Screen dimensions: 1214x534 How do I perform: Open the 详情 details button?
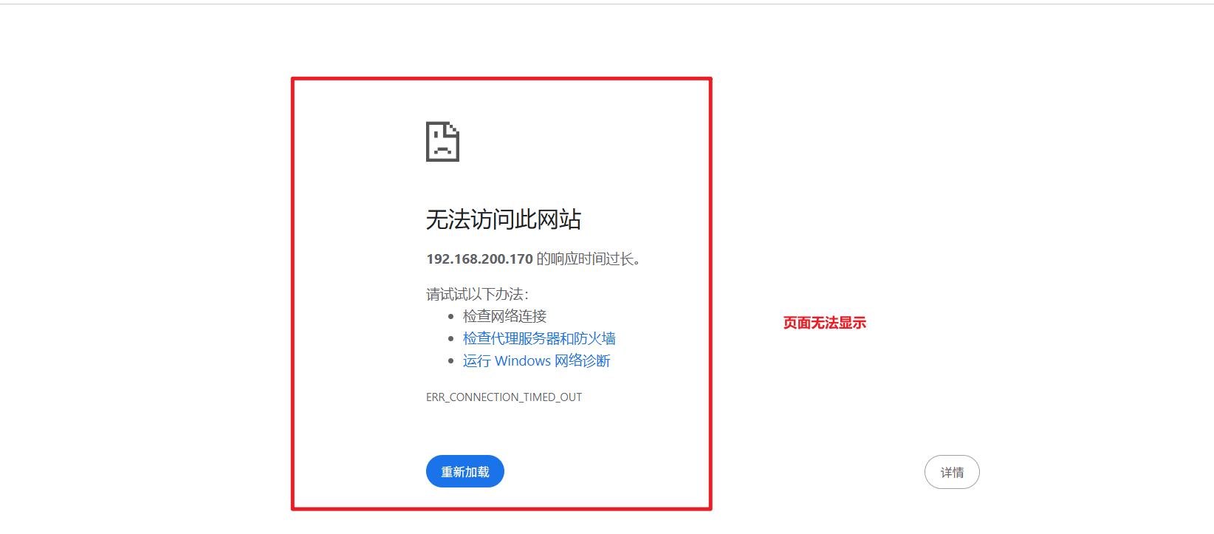[952, 472]
